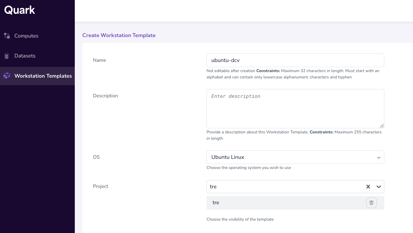Viewport: 413px width, 233px height.
Task: Clear the selected Project value
Action: pos(368,187)
